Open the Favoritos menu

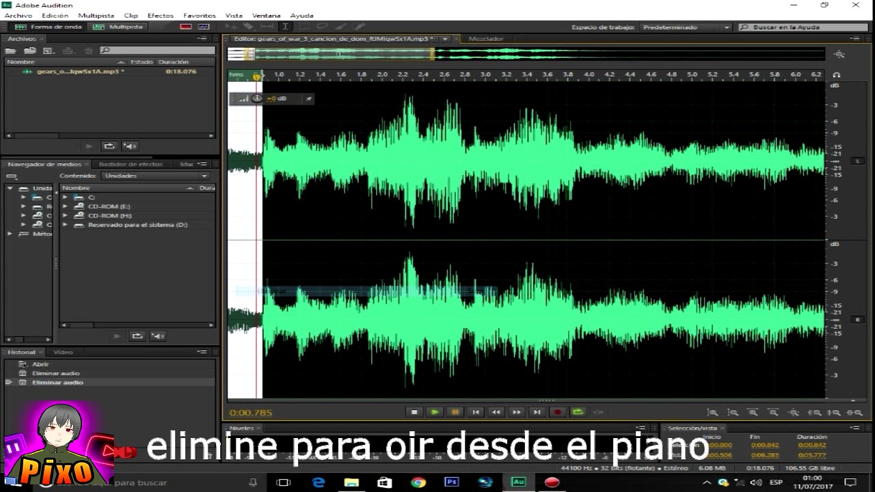pyautogui.click(x=200, y=15)
